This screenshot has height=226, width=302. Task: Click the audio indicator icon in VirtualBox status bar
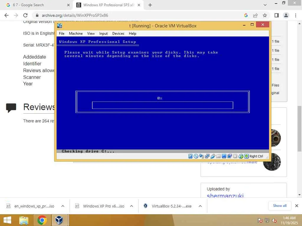201,156
